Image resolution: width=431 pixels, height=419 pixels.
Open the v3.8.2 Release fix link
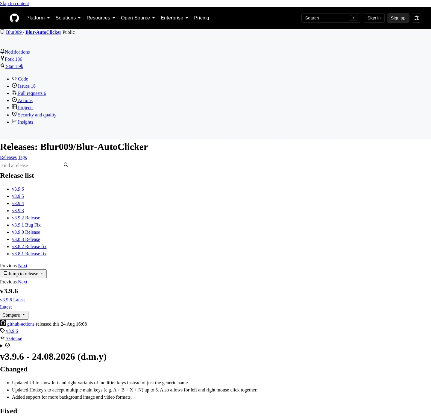point(29,247)
